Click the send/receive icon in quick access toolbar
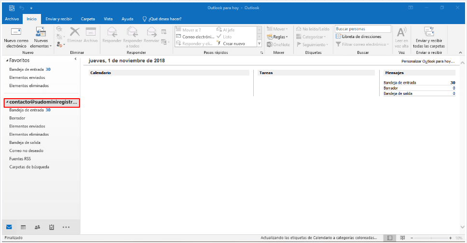The width and height of the screenshot is (467, 243). coord(12,8)
